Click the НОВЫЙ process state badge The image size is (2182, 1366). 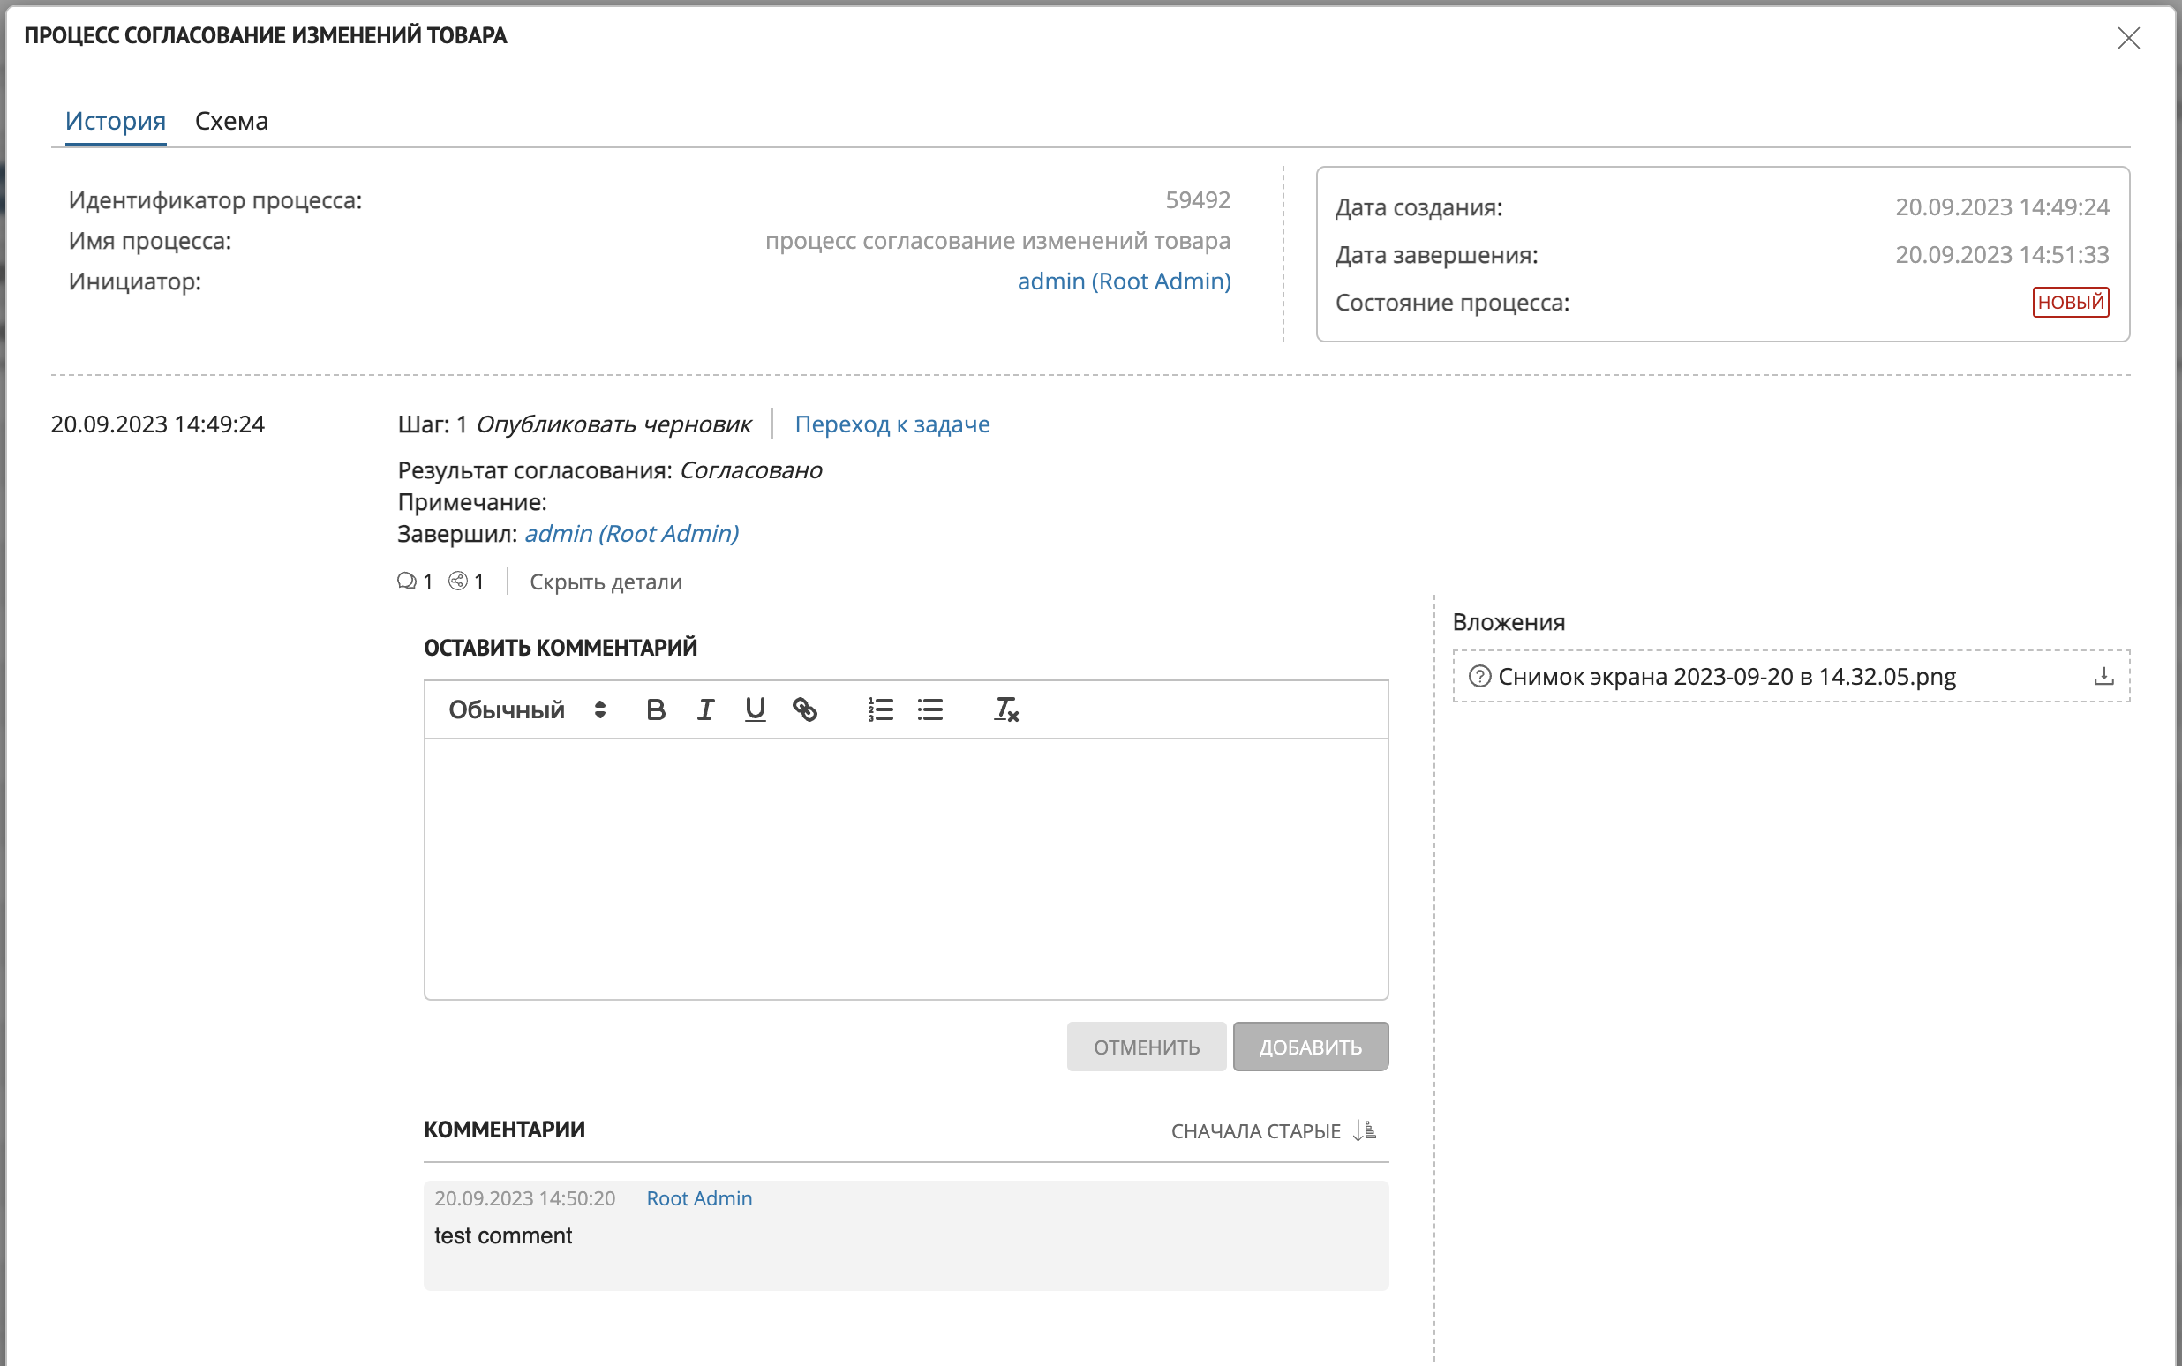pos(2071,303)
